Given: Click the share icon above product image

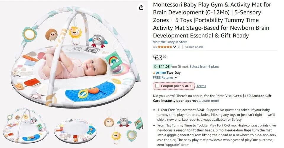Looking at the screenshot, I should point(141,7).
